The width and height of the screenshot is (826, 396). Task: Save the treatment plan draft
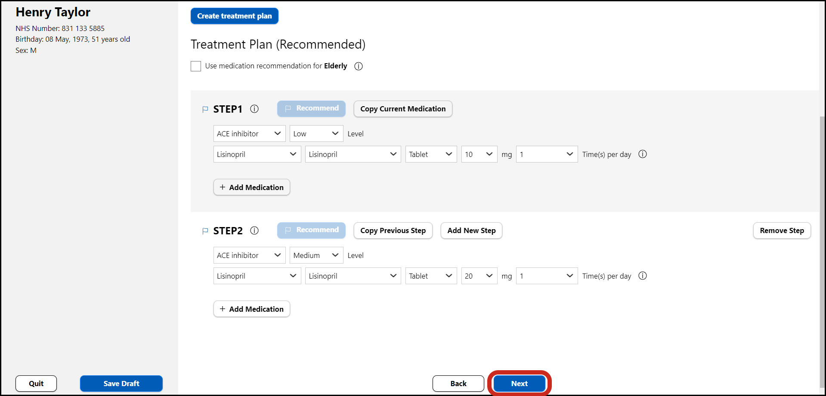pos(121,384)
